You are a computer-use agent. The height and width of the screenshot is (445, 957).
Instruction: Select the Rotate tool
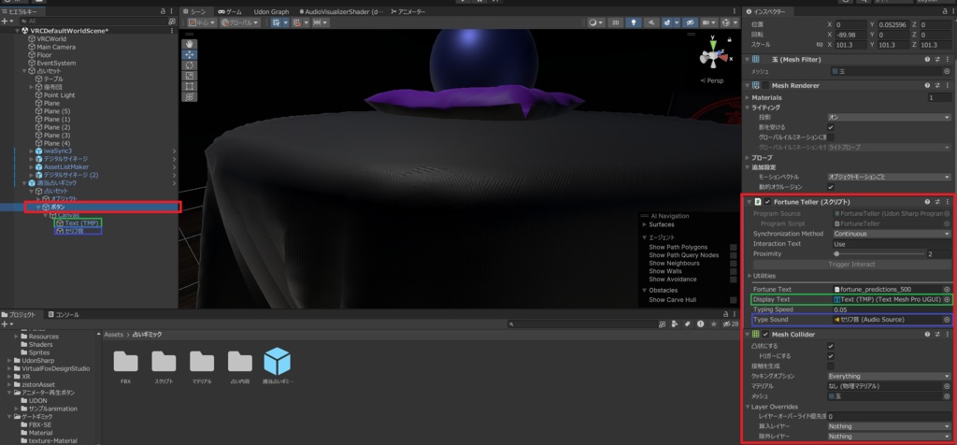(x=189, y=65)
